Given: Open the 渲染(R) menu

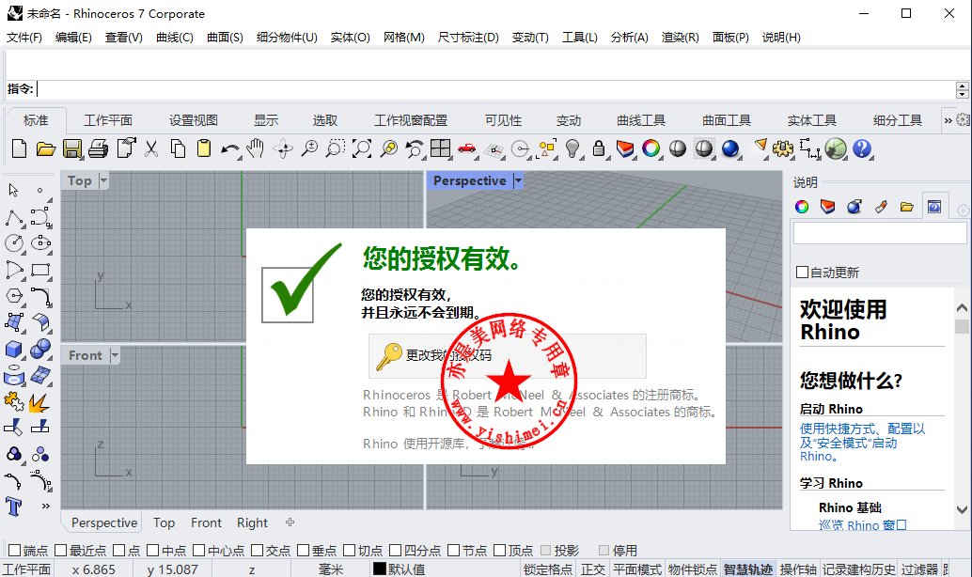Looking at the screenshot, I should pyautogui.click(x=680, y=38).
